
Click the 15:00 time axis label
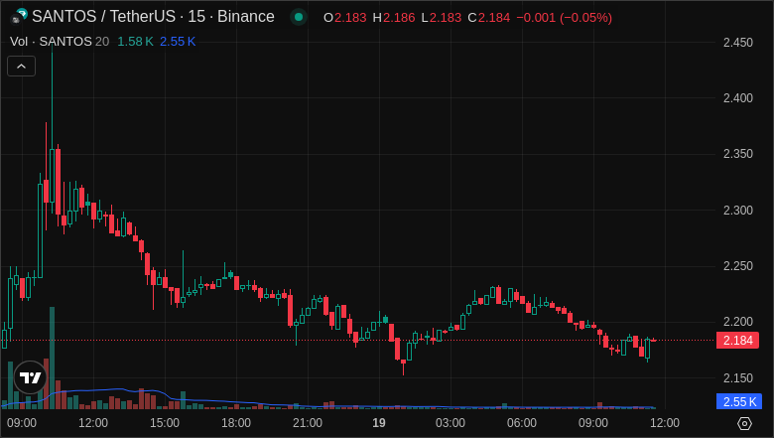tap(165, 423)
